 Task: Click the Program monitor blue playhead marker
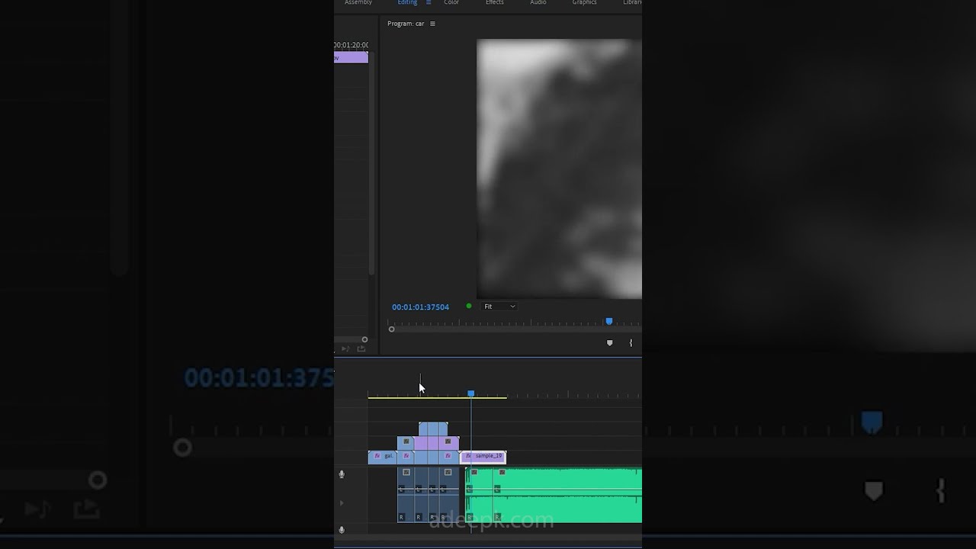click(608, 322)
